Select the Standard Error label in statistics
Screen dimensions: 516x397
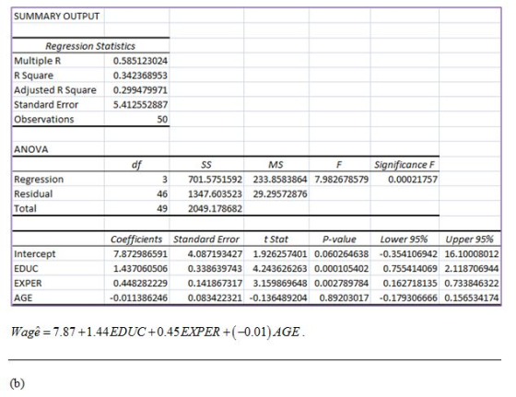click(46, 105)
